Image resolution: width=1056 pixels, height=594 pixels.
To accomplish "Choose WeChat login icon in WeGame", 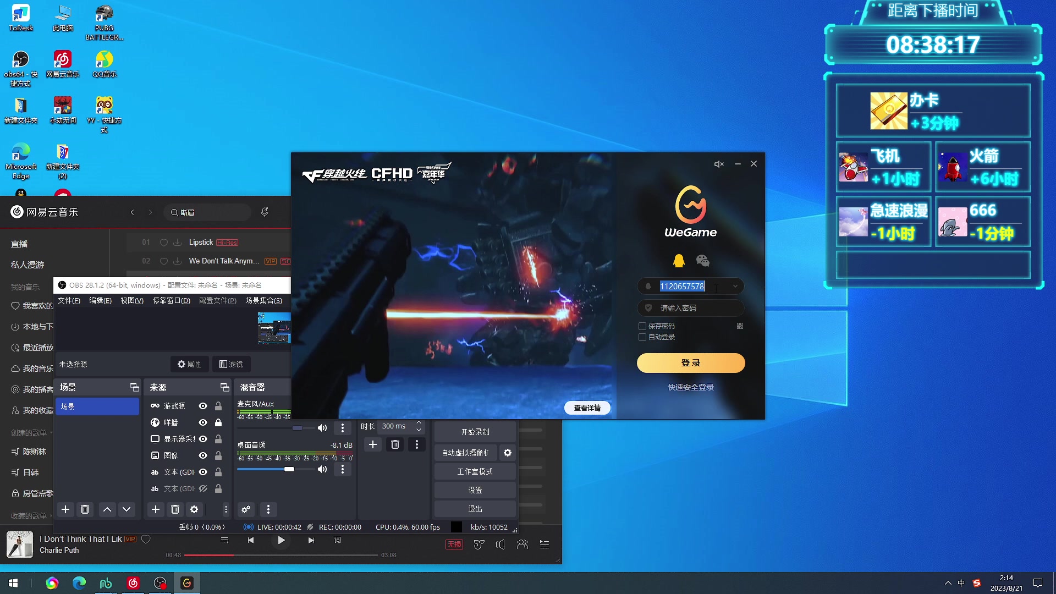I will (x=702, y=261).
